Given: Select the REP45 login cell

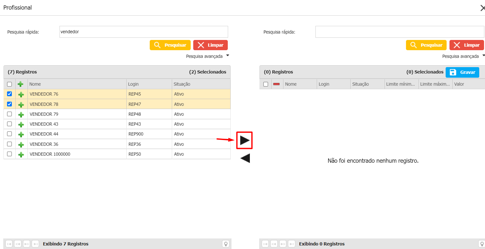Looking at the screenshot, I should (x=149, y=94).
